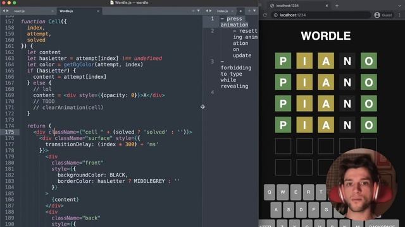
Task: Go to next tab in right editor pane
Action: tap(210, 11)
